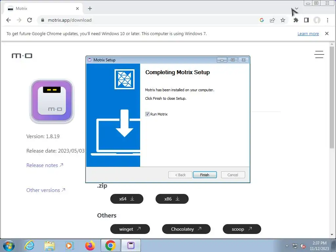The height and width of the screenshot is (252, 336).
Task: Follow the Learn more link in infobar
Action: point(308,34)
